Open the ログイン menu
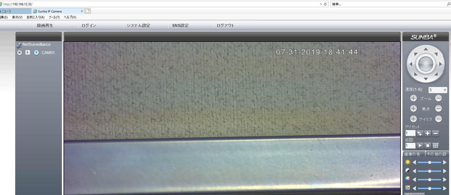The width and height of the screenshot is (451, 195). [x=89, y=26]
